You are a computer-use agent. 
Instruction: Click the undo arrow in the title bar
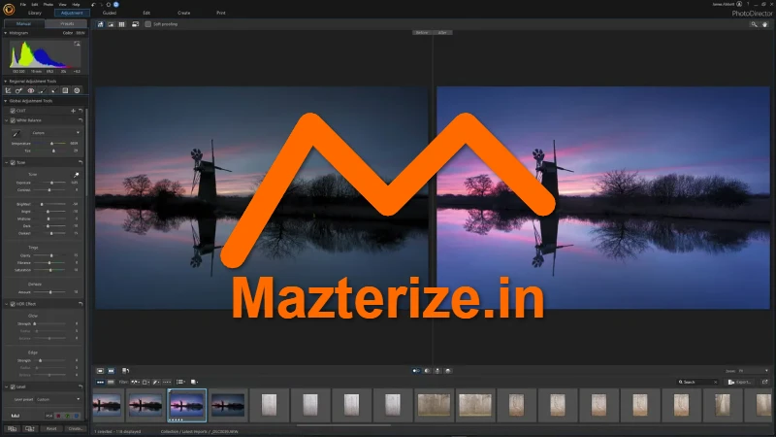pyautogui.click(x=93, y=5)
